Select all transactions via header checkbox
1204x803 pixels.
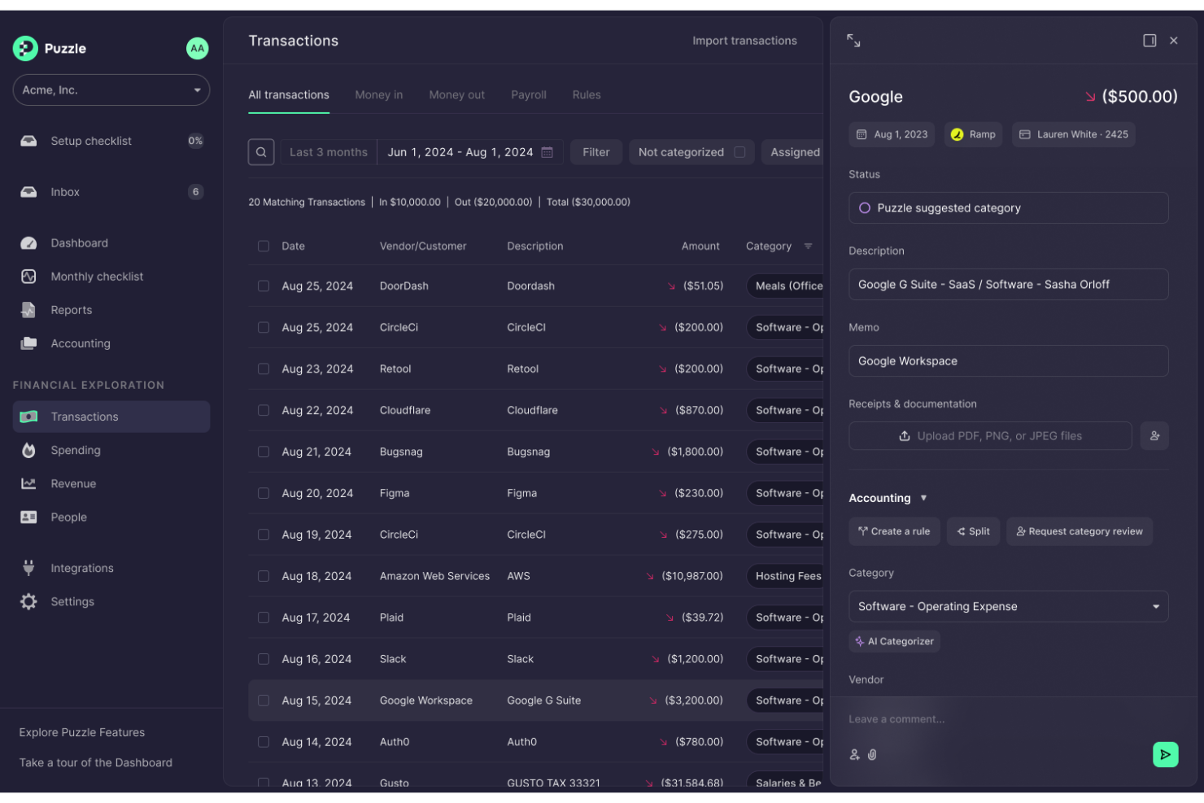point(264,246)
